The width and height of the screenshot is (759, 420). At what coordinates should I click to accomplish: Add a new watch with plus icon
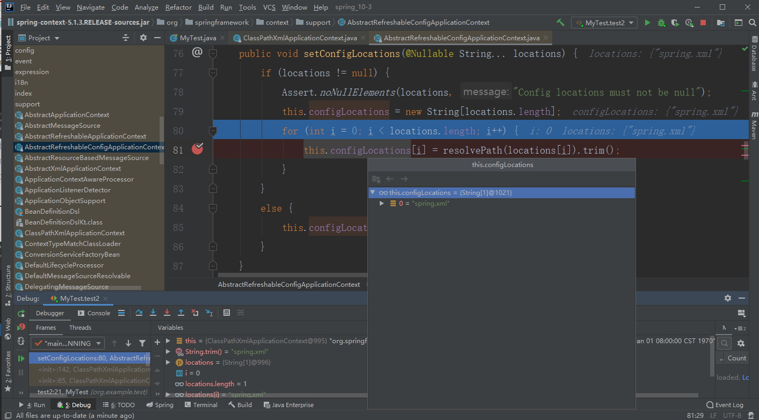(x=157, y=342)
